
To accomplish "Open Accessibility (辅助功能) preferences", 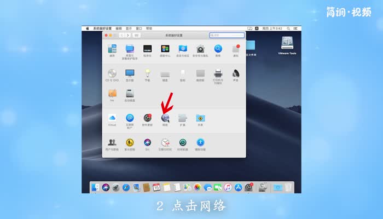I will pos(200,142).
